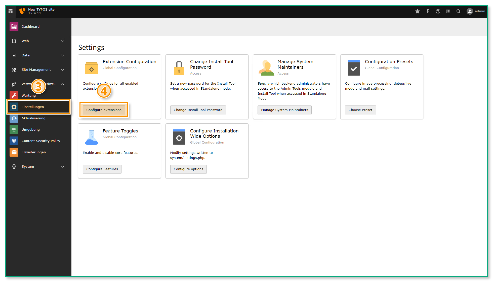Click the Feature Toggles flask icon

(x=92, y=137)
